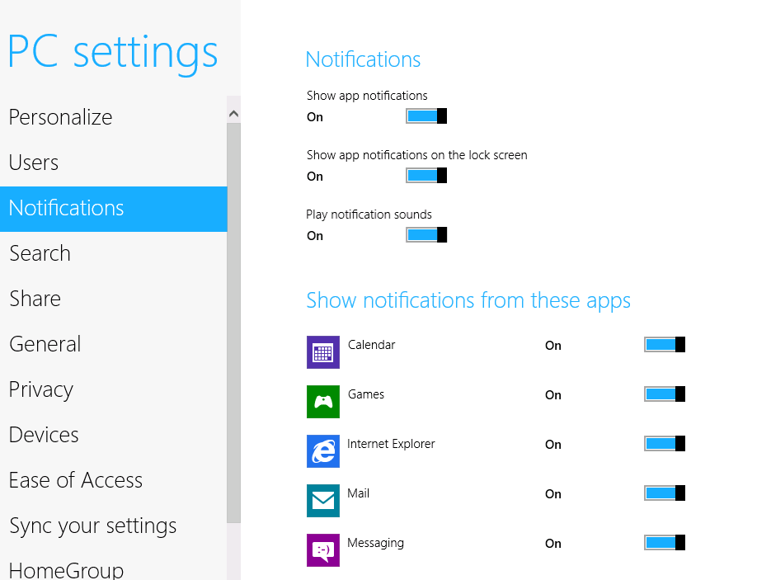The width and height of the screenshot is (771, 580).
Task: Click the Messaging app icon
Action: click(x=323, y=550)
